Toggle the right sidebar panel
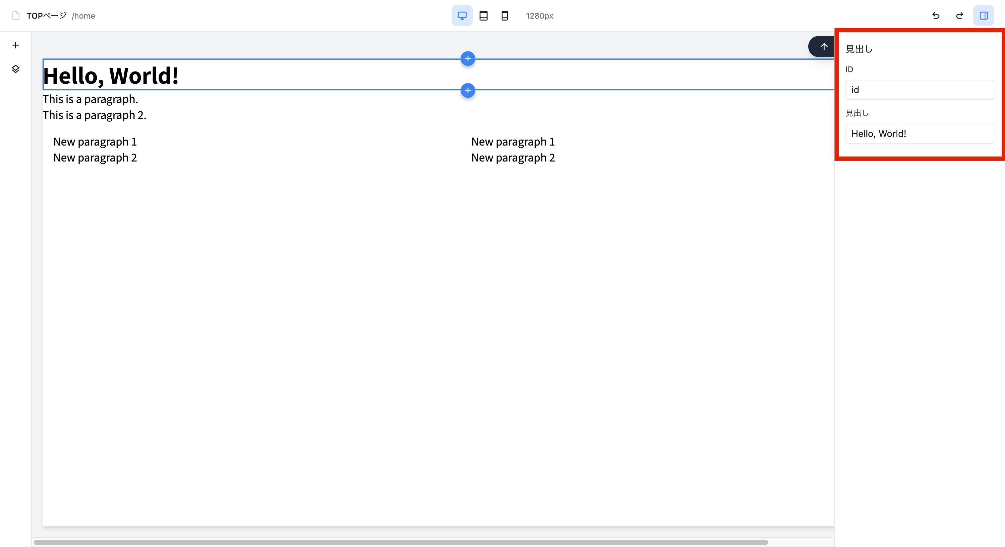 click(983, 16)
